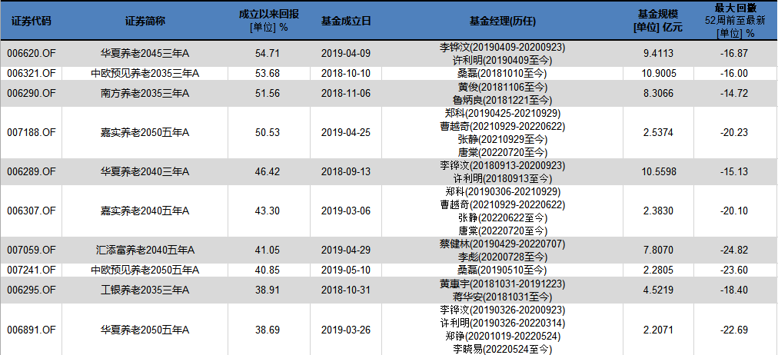
Task: Select fund code 006290.OF
Action: pyautogui.click(x=32, y=93)
